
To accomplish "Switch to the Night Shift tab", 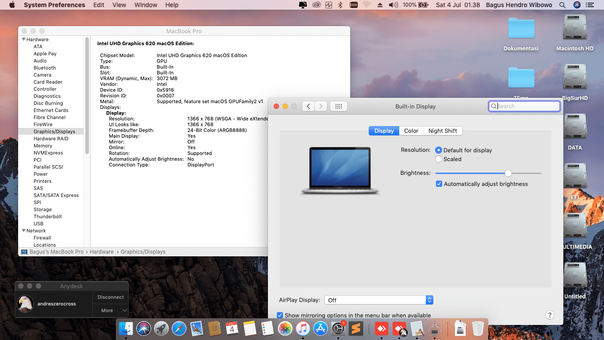I will tap(443, 131).
